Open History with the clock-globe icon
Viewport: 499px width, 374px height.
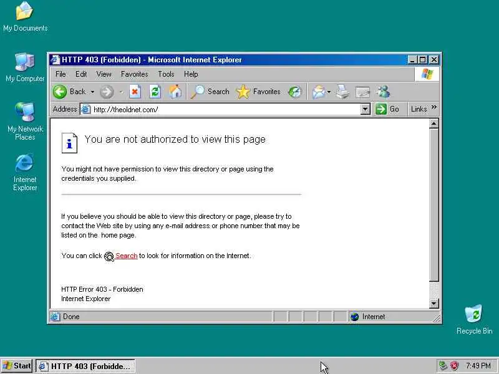pyautogui.click(x=295, y=92)
